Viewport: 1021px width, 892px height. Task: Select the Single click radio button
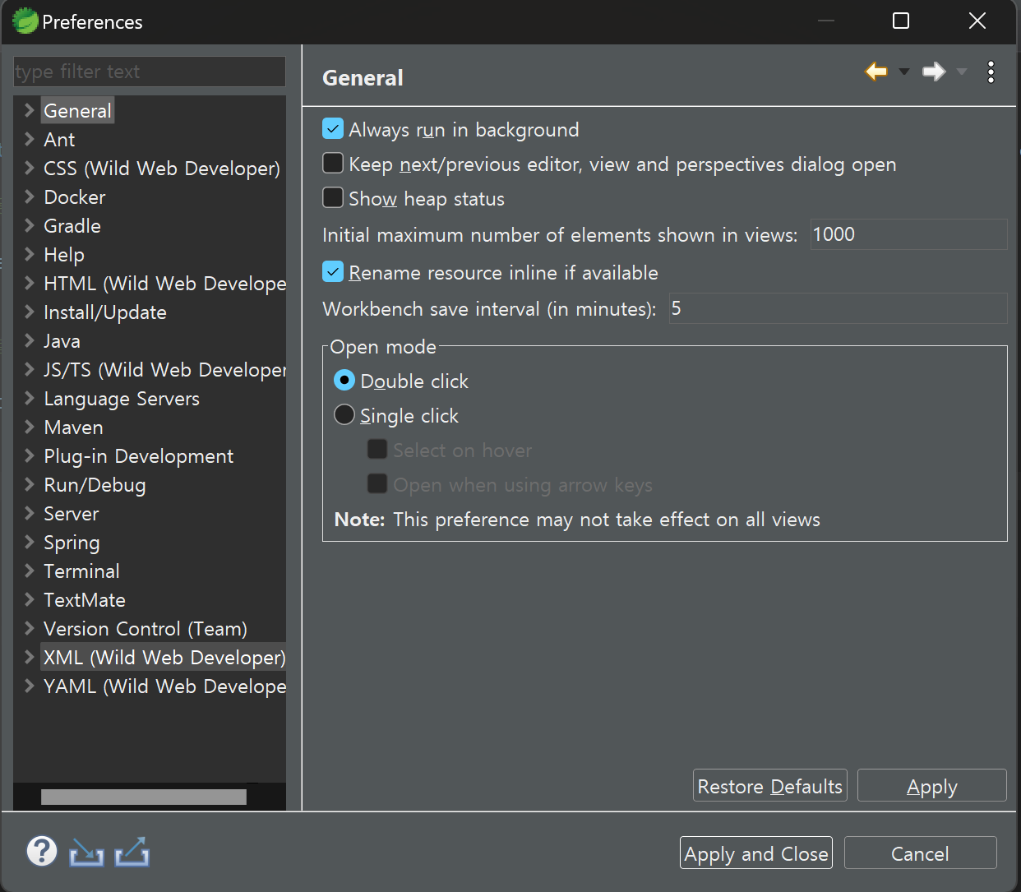(344, 415)
